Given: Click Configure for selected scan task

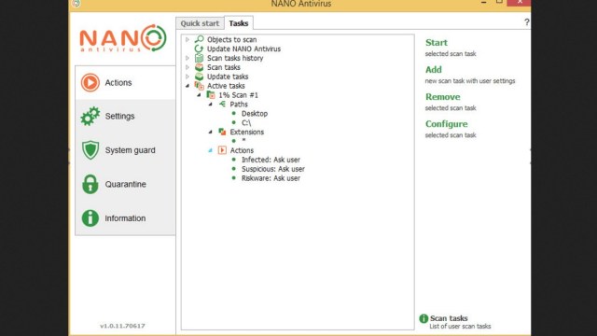Looking at the screenshot, I should 446,124.
